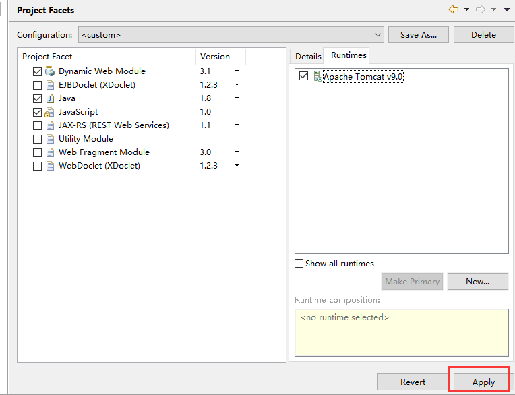The height and width of the screenshot is (395, 515).
Task: Open WebDoclet version dropdown arrow
Action: pyautogui.click(x=237, y=166)
